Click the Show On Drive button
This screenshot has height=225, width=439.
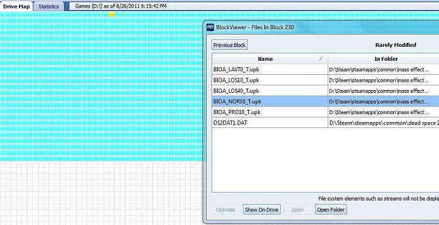point(262,210)
